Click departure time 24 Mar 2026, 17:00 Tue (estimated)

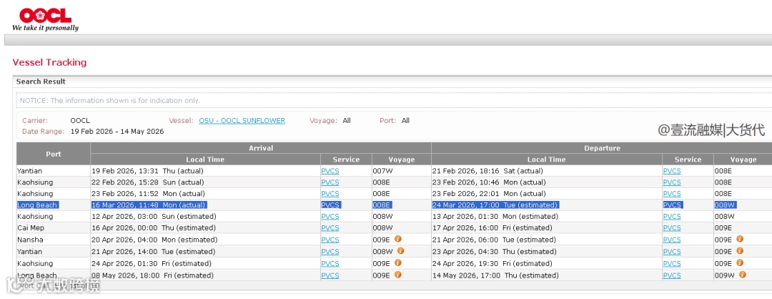495,205
